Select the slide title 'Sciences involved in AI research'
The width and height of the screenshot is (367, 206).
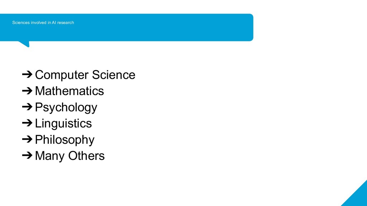[43, 23]
